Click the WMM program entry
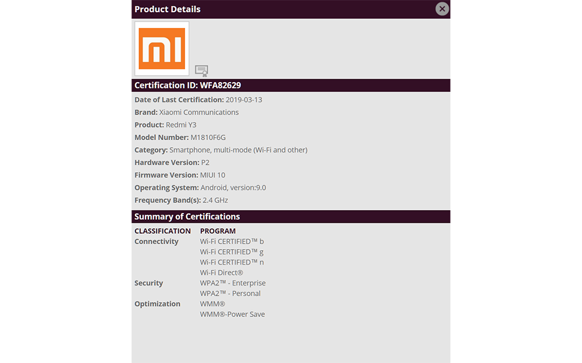 (212, 304)
